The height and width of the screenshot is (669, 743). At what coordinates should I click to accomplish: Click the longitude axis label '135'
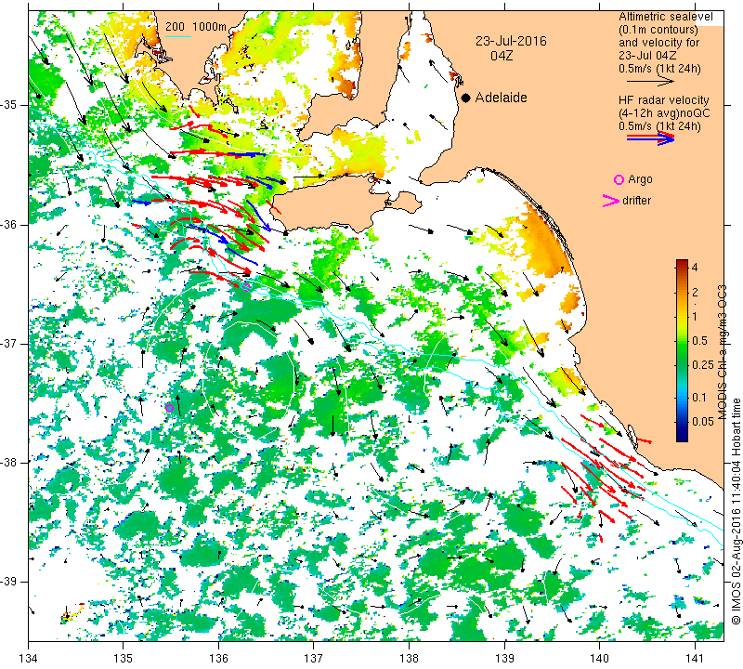pyautogui.click(x=124, y=659)
